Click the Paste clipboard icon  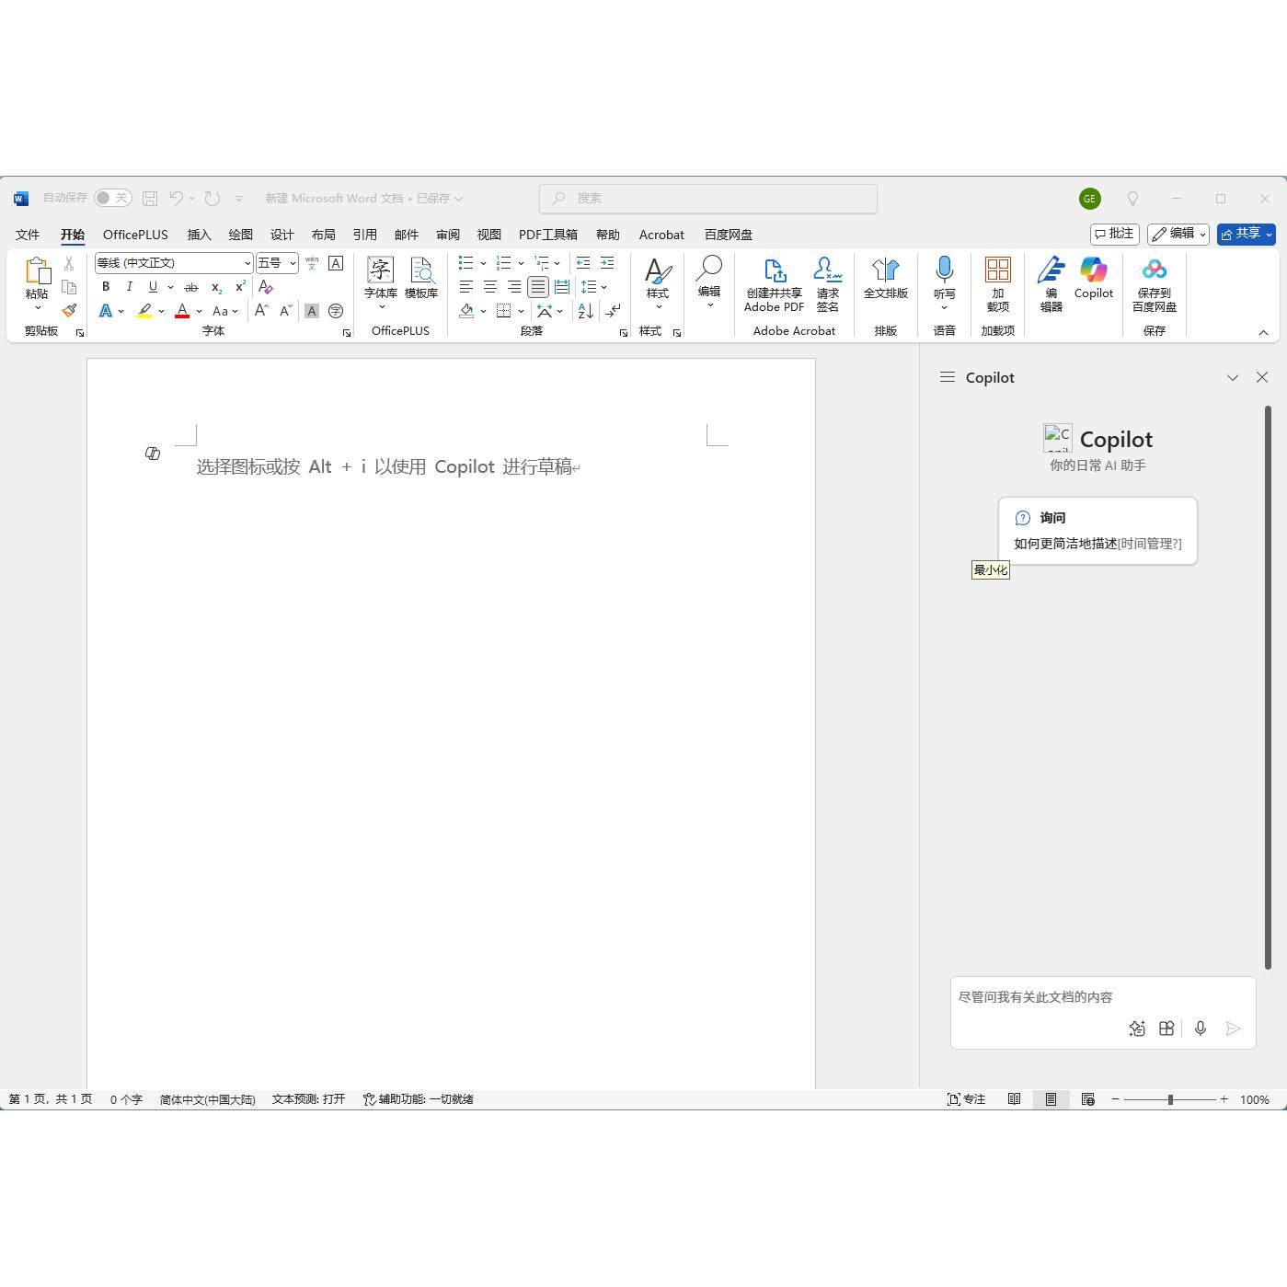pos(37,271)
